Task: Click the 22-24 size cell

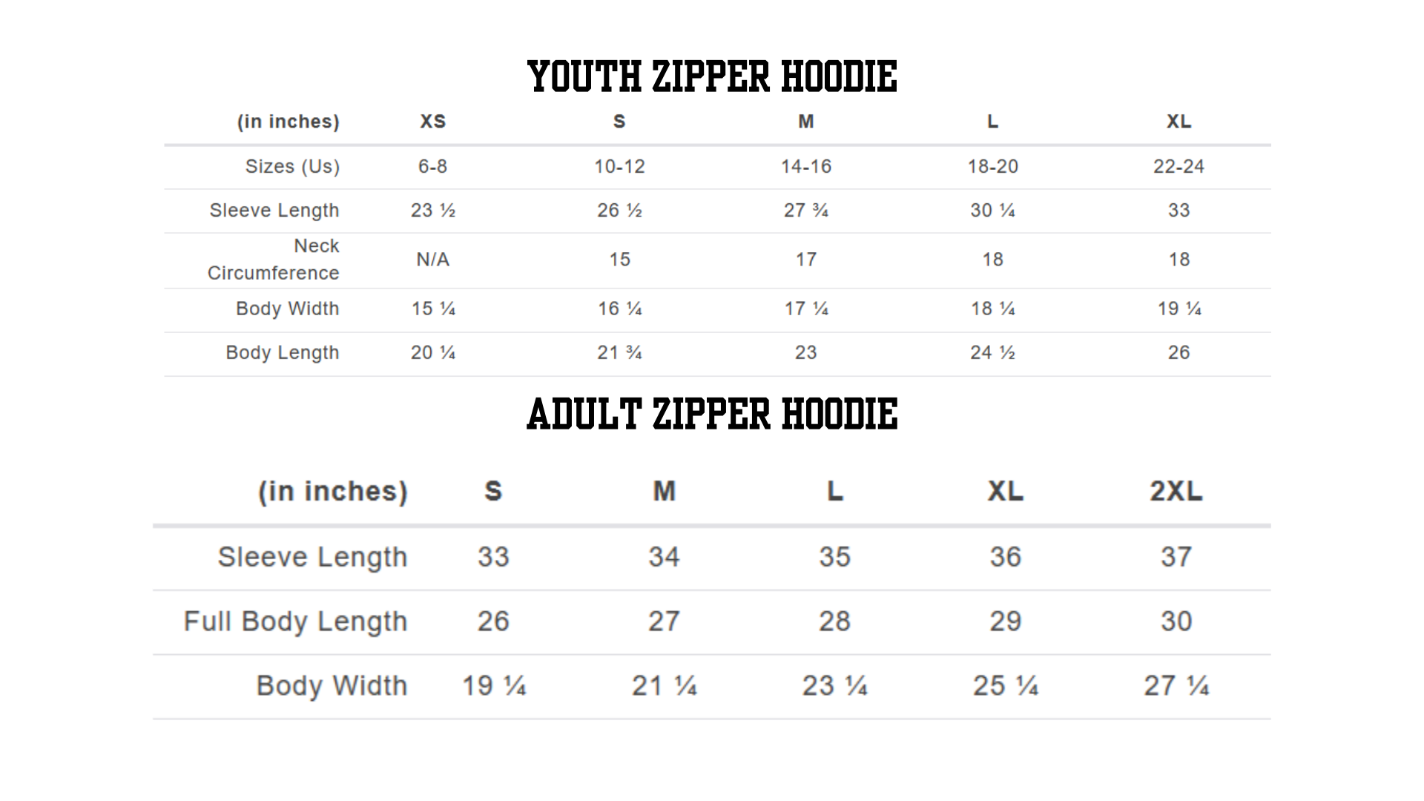Action: [1179, 166]
